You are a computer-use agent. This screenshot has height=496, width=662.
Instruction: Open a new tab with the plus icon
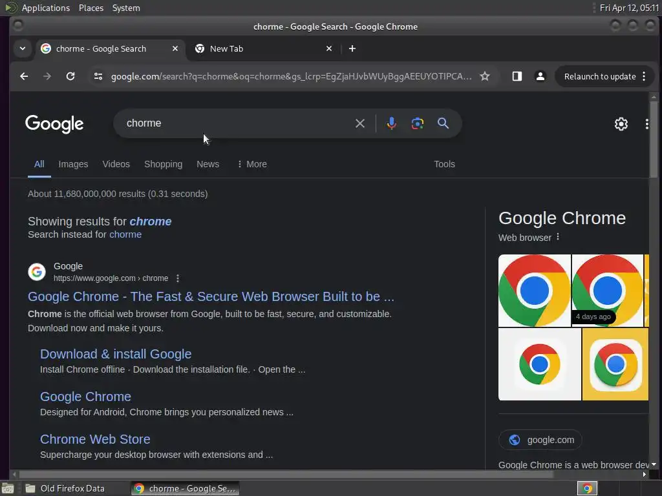[x=352, y=48]
